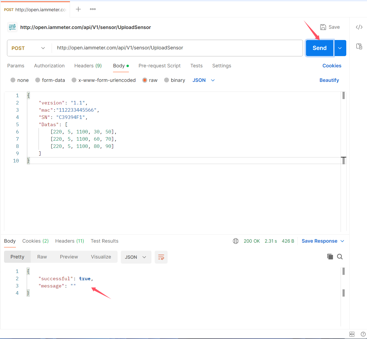
Task: Click the 426 B response size
Action: pyautogui.click(x=288, y=241)
